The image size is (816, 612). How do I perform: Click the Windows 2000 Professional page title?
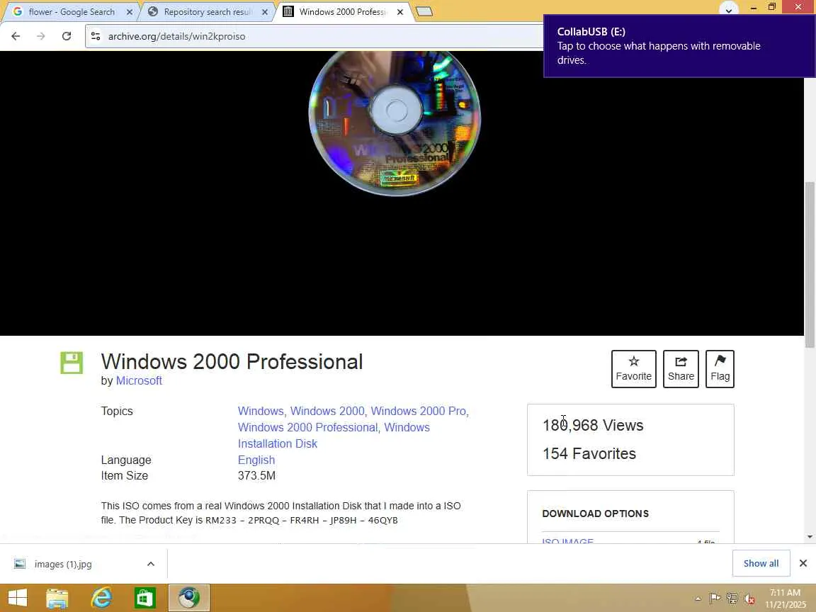click(x=232, y=362)
